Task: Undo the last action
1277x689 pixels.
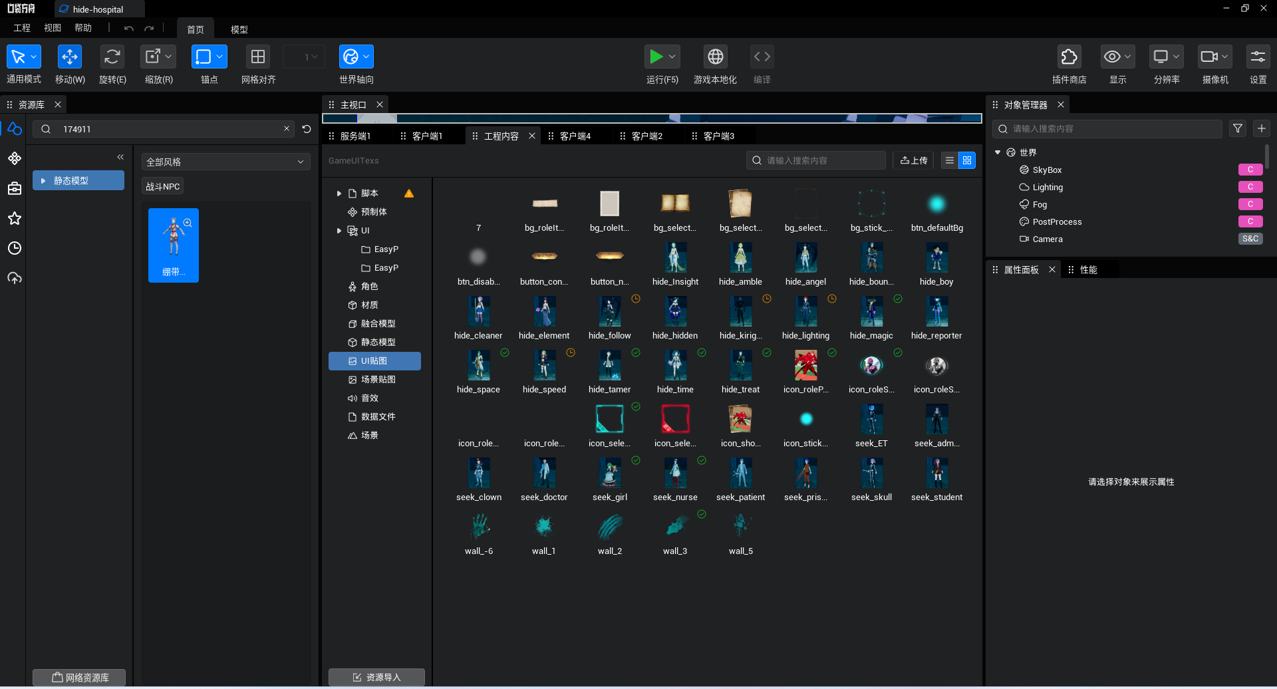Action: click(129, 28)
